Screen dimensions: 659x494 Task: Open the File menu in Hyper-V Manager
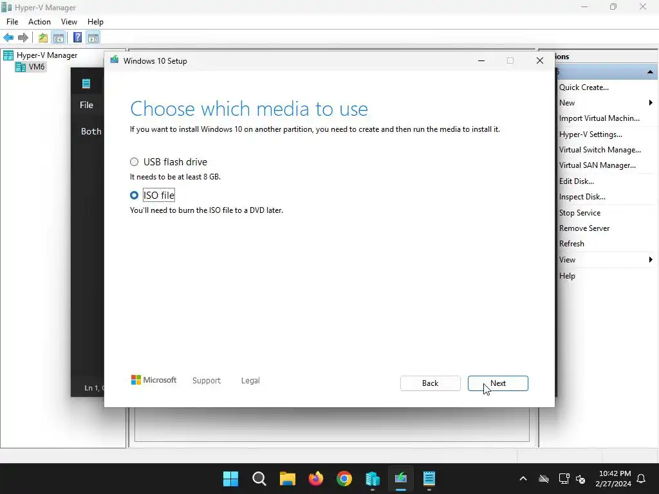pos(12,22)
